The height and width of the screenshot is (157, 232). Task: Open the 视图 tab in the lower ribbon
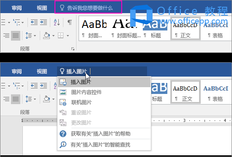pyautogui.click(x=42, y=72)
